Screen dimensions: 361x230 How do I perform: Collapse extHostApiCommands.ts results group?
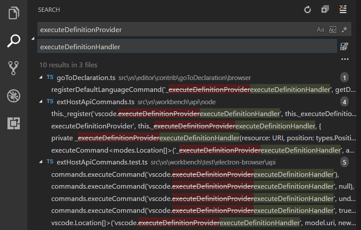click(x=41, y=102)
